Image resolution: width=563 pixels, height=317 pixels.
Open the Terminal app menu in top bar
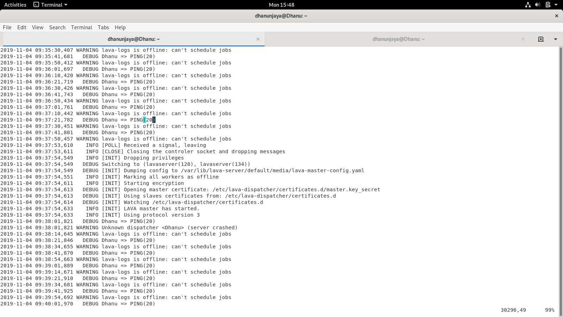(x=50, y=5)
